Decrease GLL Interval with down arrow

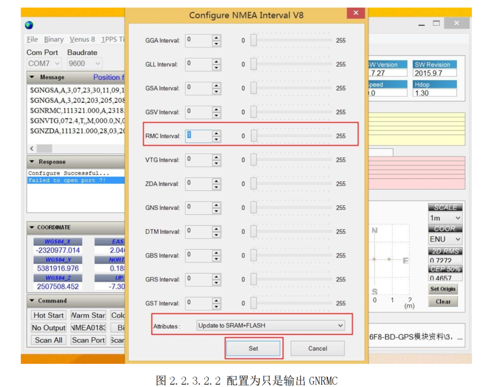click(216, 68)
